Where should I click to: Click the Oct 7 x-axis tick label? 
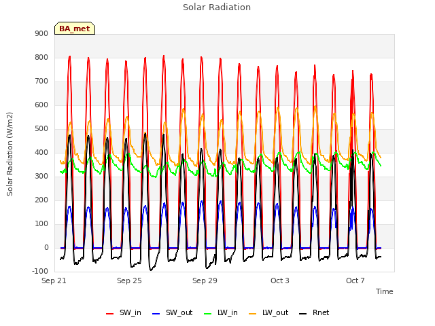click(x=355, y=280)
